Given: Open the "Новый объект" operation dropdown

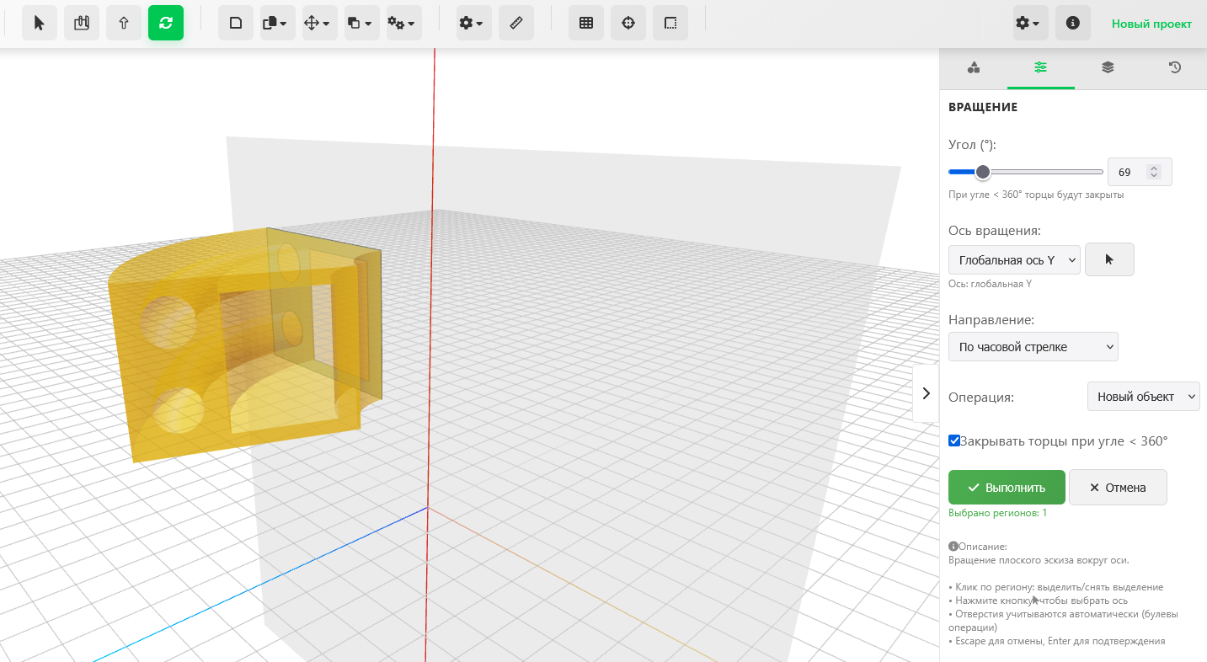Looking at the screenshot, I should click(x=1143, y=397).
